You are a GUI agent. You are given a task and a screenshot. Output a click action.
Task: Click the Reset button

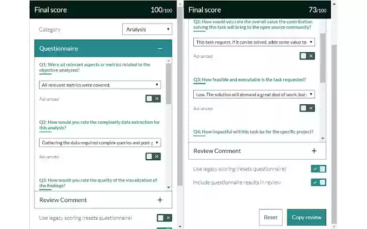coord(271,218)
